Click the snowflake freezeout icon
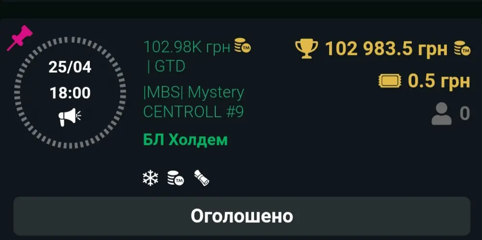The image size is (482, 240). point(150,178)
